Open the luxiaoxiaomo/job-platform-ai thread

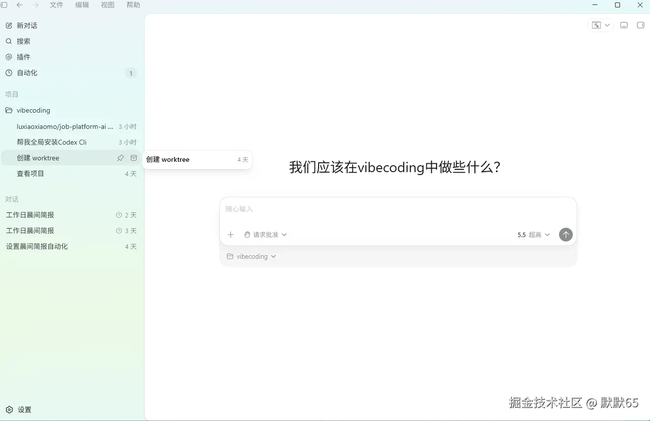click(71, 126)
